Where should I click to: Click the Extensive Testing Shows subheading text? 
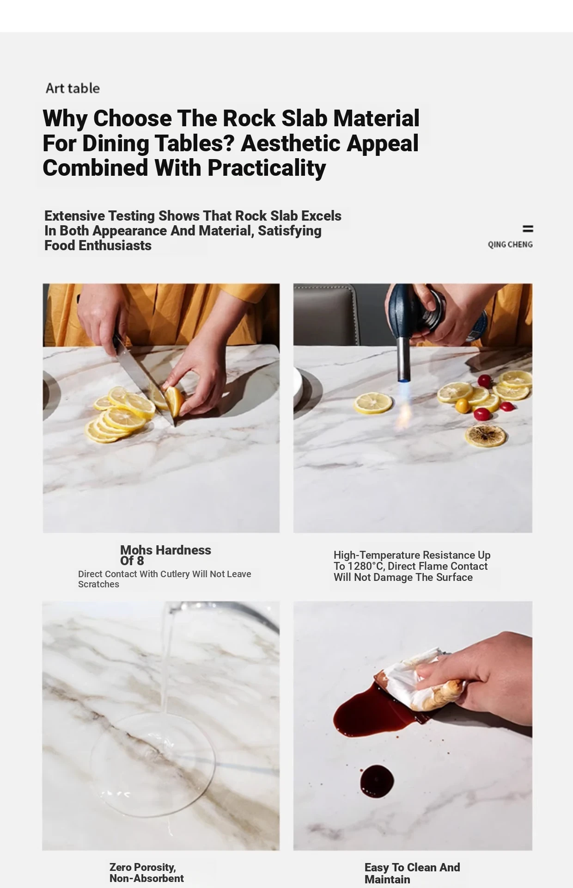click(x=193, y=230)
